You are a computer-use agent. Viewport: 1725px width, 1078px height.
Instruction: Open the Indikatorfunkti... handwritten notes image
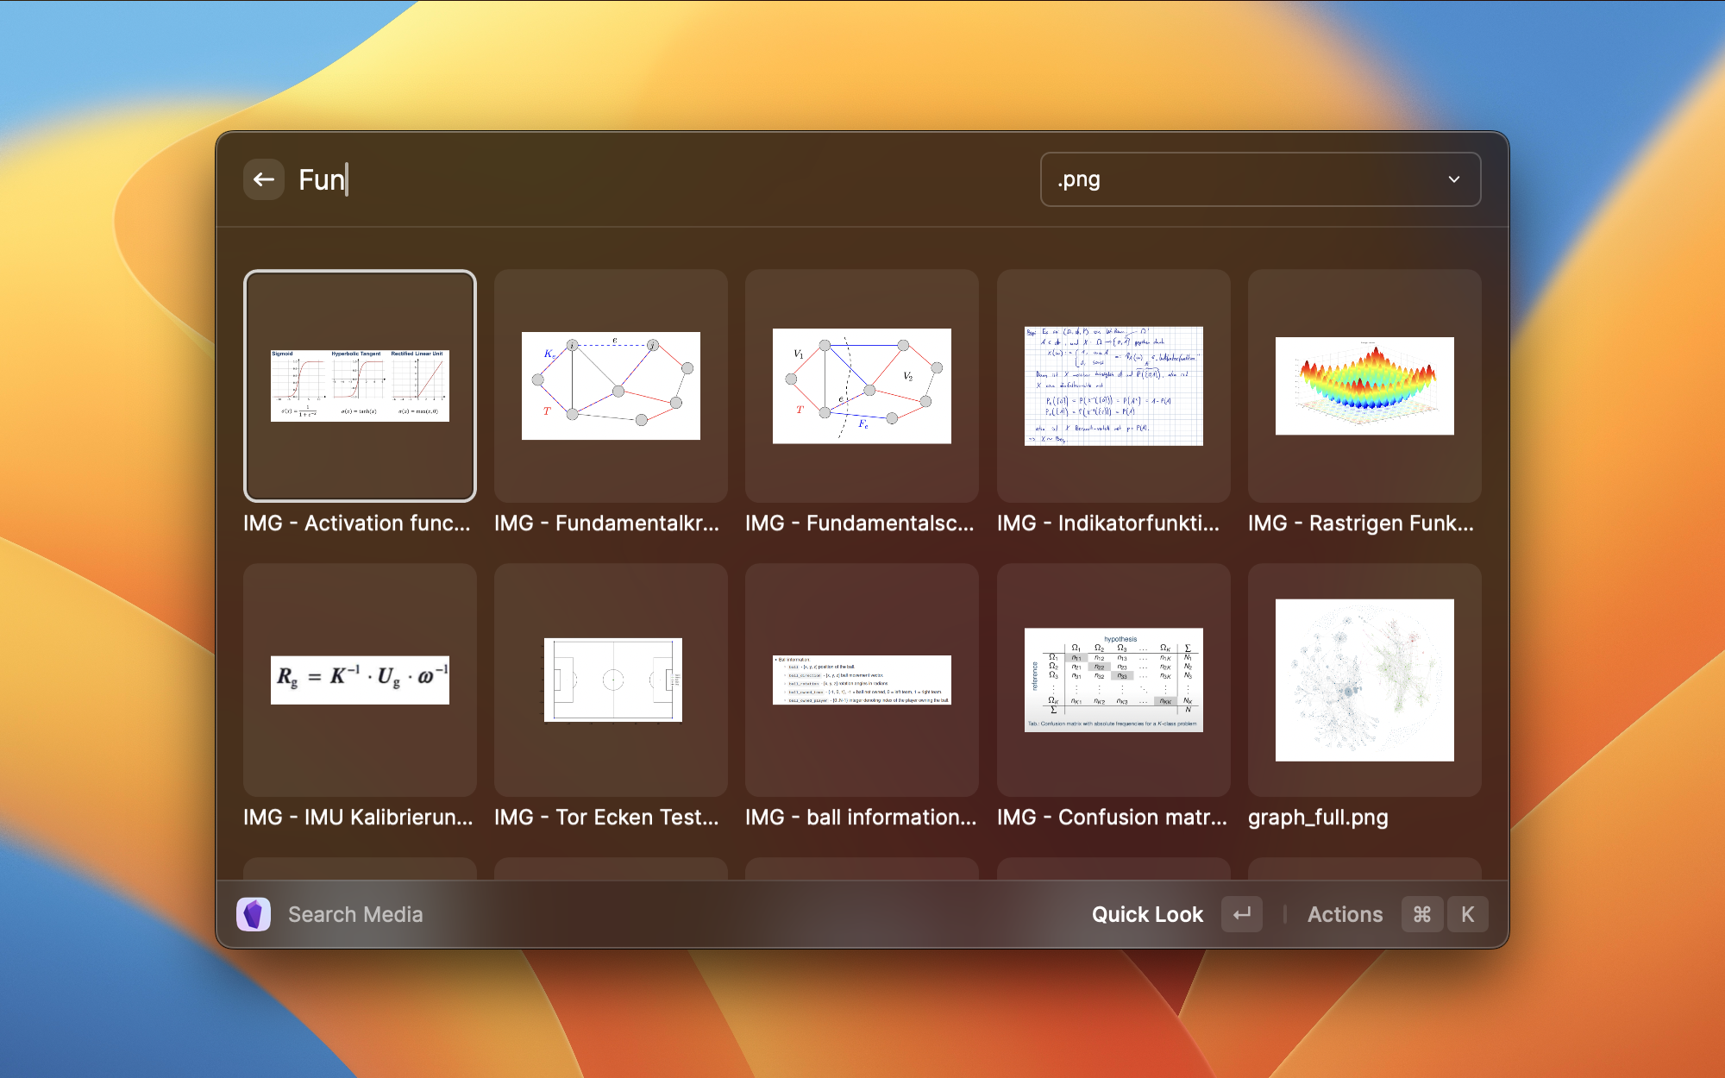[x=1113, y=385]
